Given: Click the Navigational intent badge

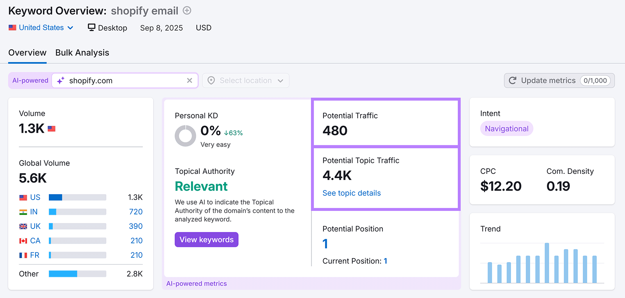Looking at the screenshot, I should [x=506, y=128].
